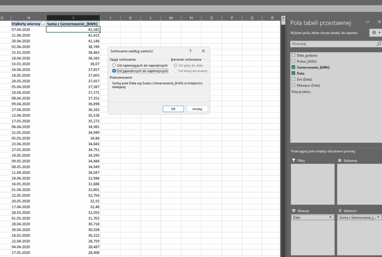This screenshot has width=382, height=257.
Task: Uncheck the Generowanie_[kWh] field checkbox
Action: point(293,67)
